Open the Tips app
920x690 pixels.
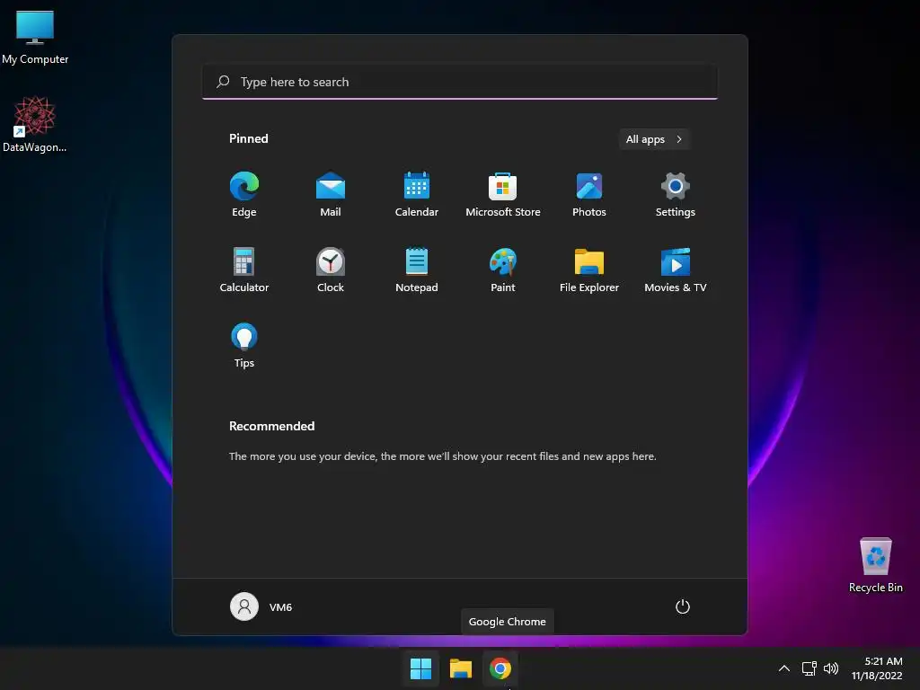pos(244,345)
